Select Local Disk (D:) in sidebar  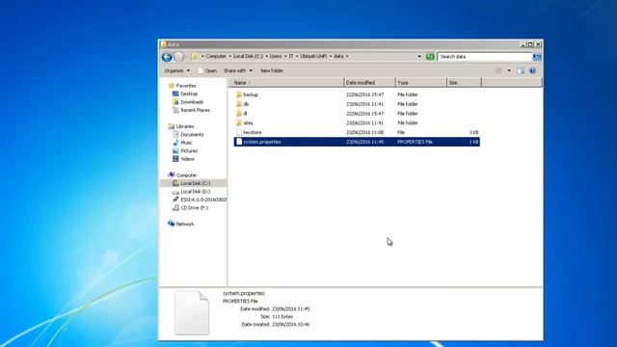click(x=195, y=192)
